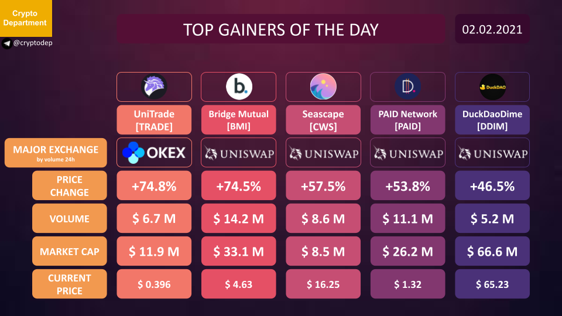Viewport: 562px width, 316px height.
Task: Select the MAJOR EXCHANGE row label
Action: point(56,153)
